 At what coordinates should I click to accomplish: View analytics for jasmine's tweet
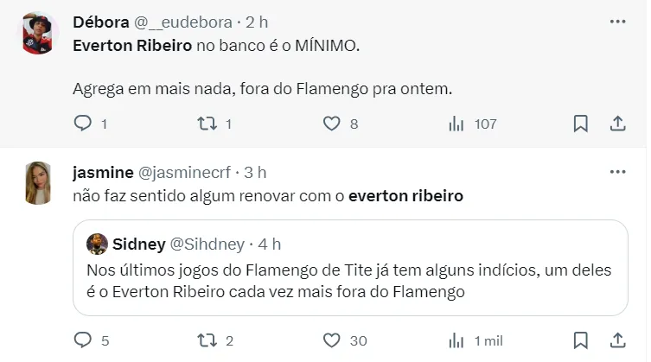(x=456, y=340)
